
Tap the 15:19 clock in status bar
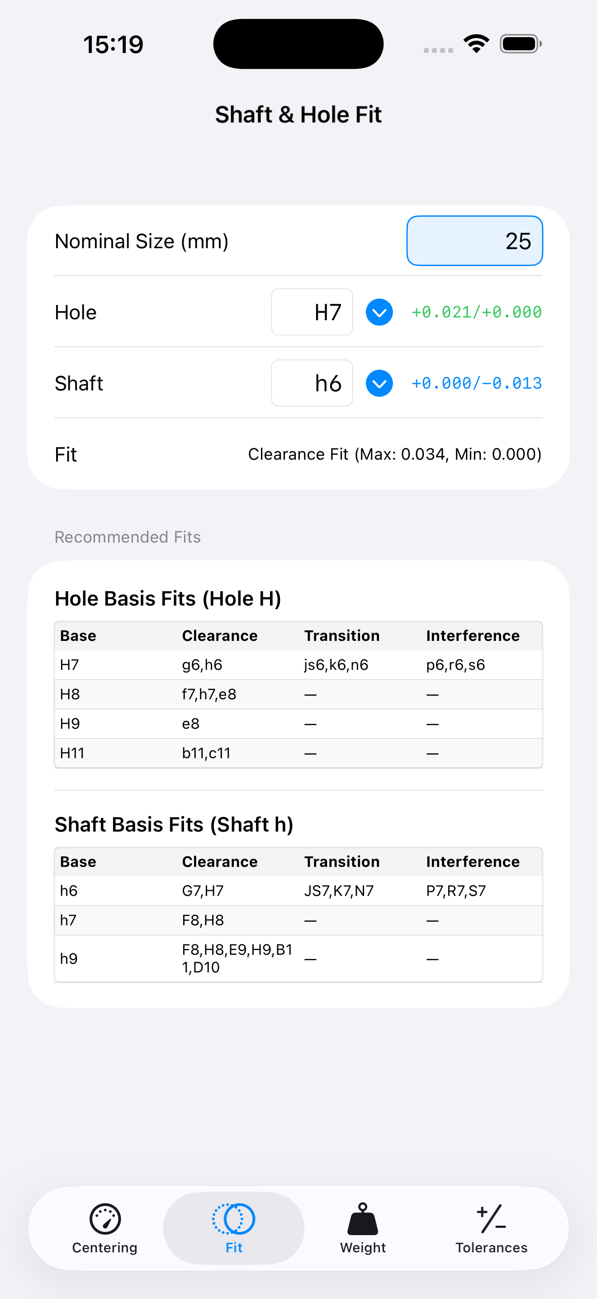113,44
